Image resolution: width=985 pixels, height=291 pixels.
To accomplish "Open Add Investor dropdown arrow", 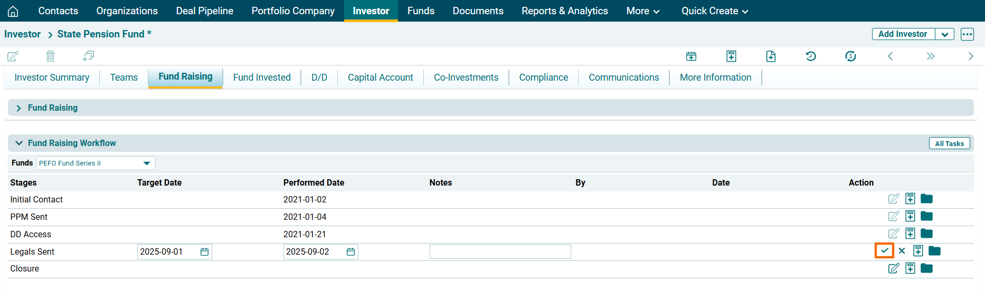I will [x=944, y=34].
